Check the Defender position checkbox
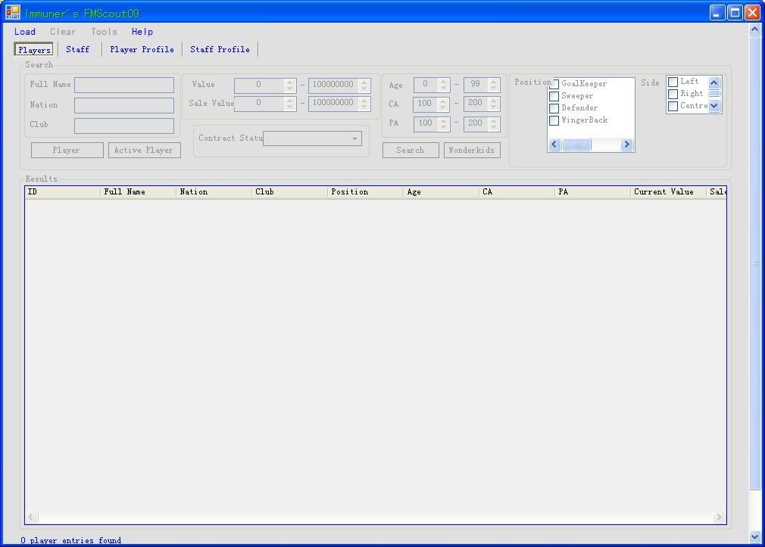Screen dimensions: 765x547 (554, 108)
